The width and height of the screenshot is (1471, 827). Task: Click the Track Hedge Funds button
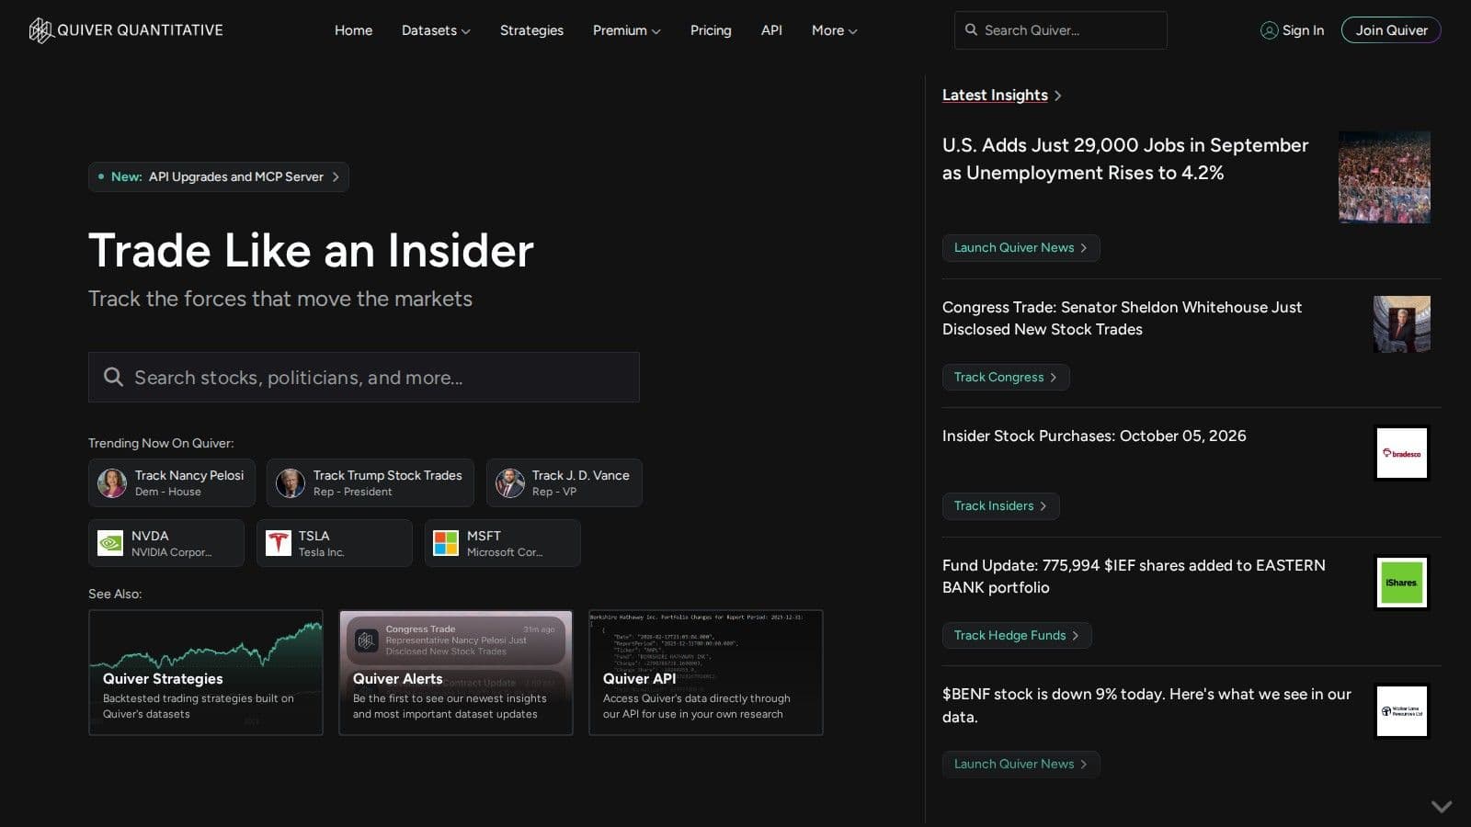[x=1017, y=635]
